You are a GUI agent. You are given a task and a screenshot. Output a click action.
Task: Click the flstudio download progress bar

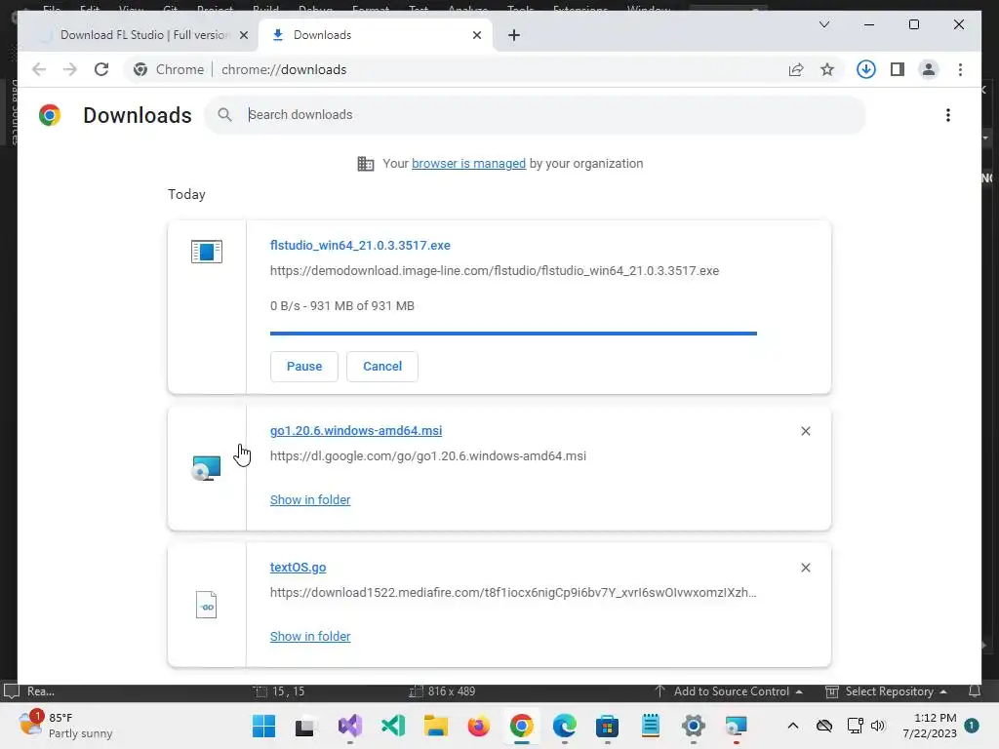tap(513, 334)
